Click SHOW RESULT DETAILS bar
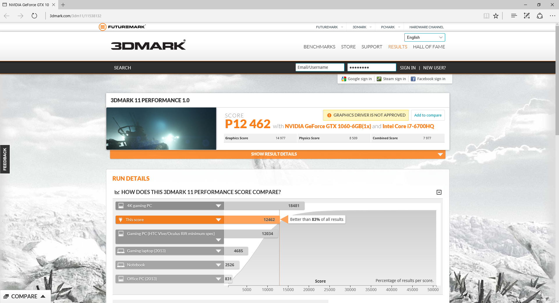 [x=278, y=154]
